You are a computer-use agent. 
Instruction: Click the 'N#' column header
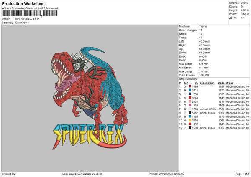186,83
